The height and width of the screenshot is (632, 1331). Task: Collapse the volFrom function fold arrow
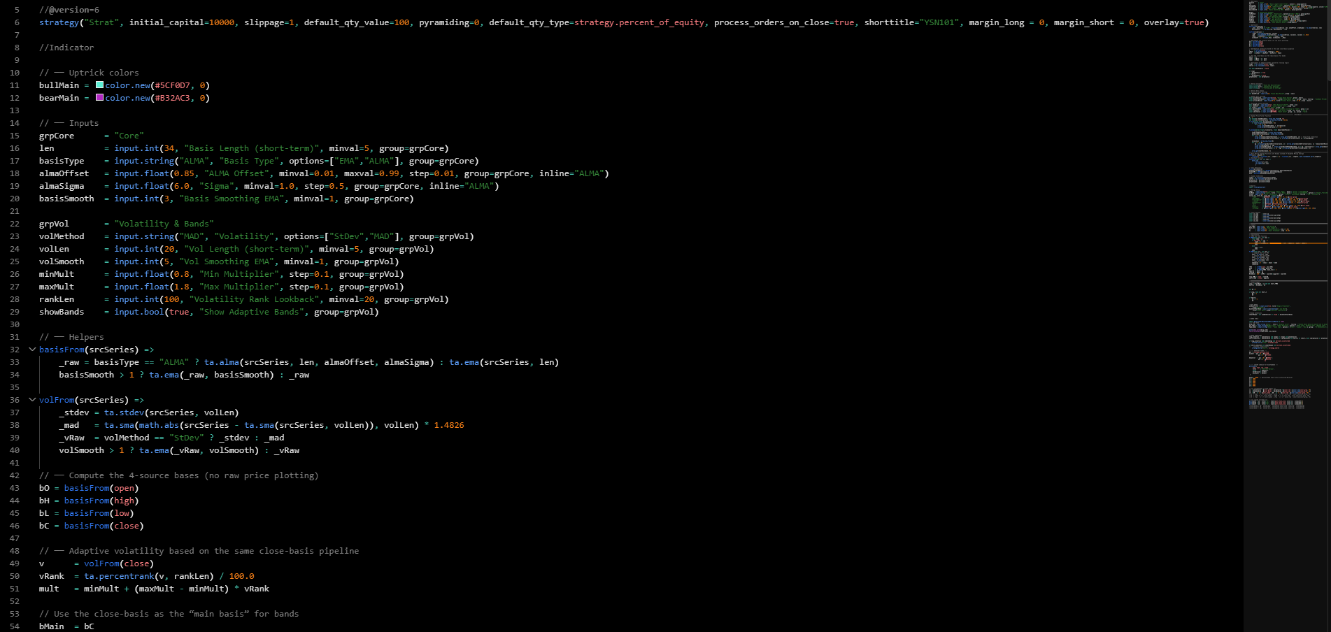point(31,400)
